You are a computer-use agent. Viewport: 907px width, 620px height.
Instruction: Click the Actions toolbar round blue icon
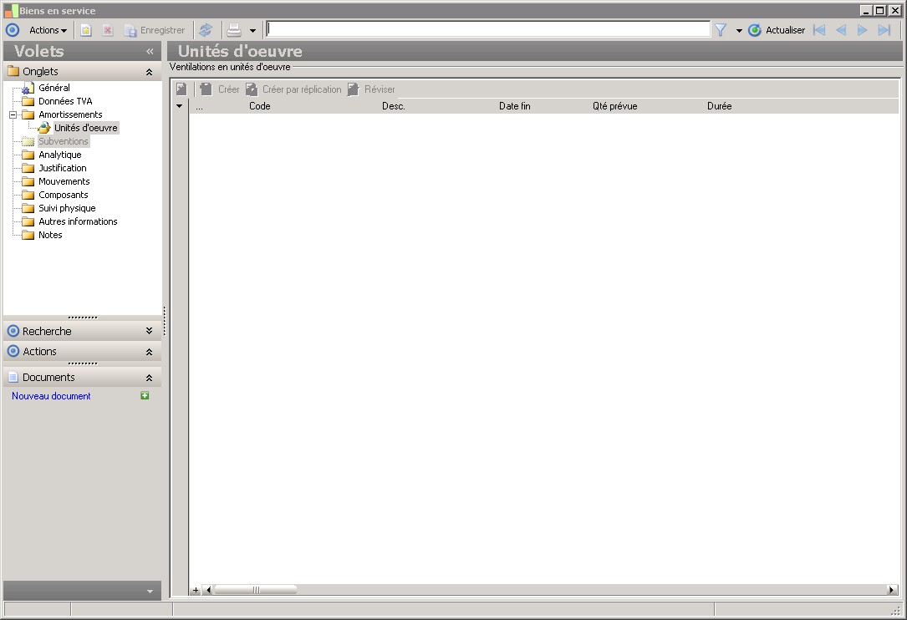pyautogui.click(x=13, y=30)
